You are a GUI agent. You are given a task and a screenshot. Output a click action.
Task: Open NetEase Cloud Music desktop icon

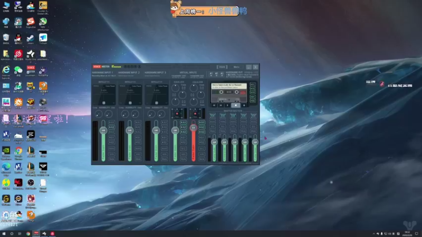18,55
